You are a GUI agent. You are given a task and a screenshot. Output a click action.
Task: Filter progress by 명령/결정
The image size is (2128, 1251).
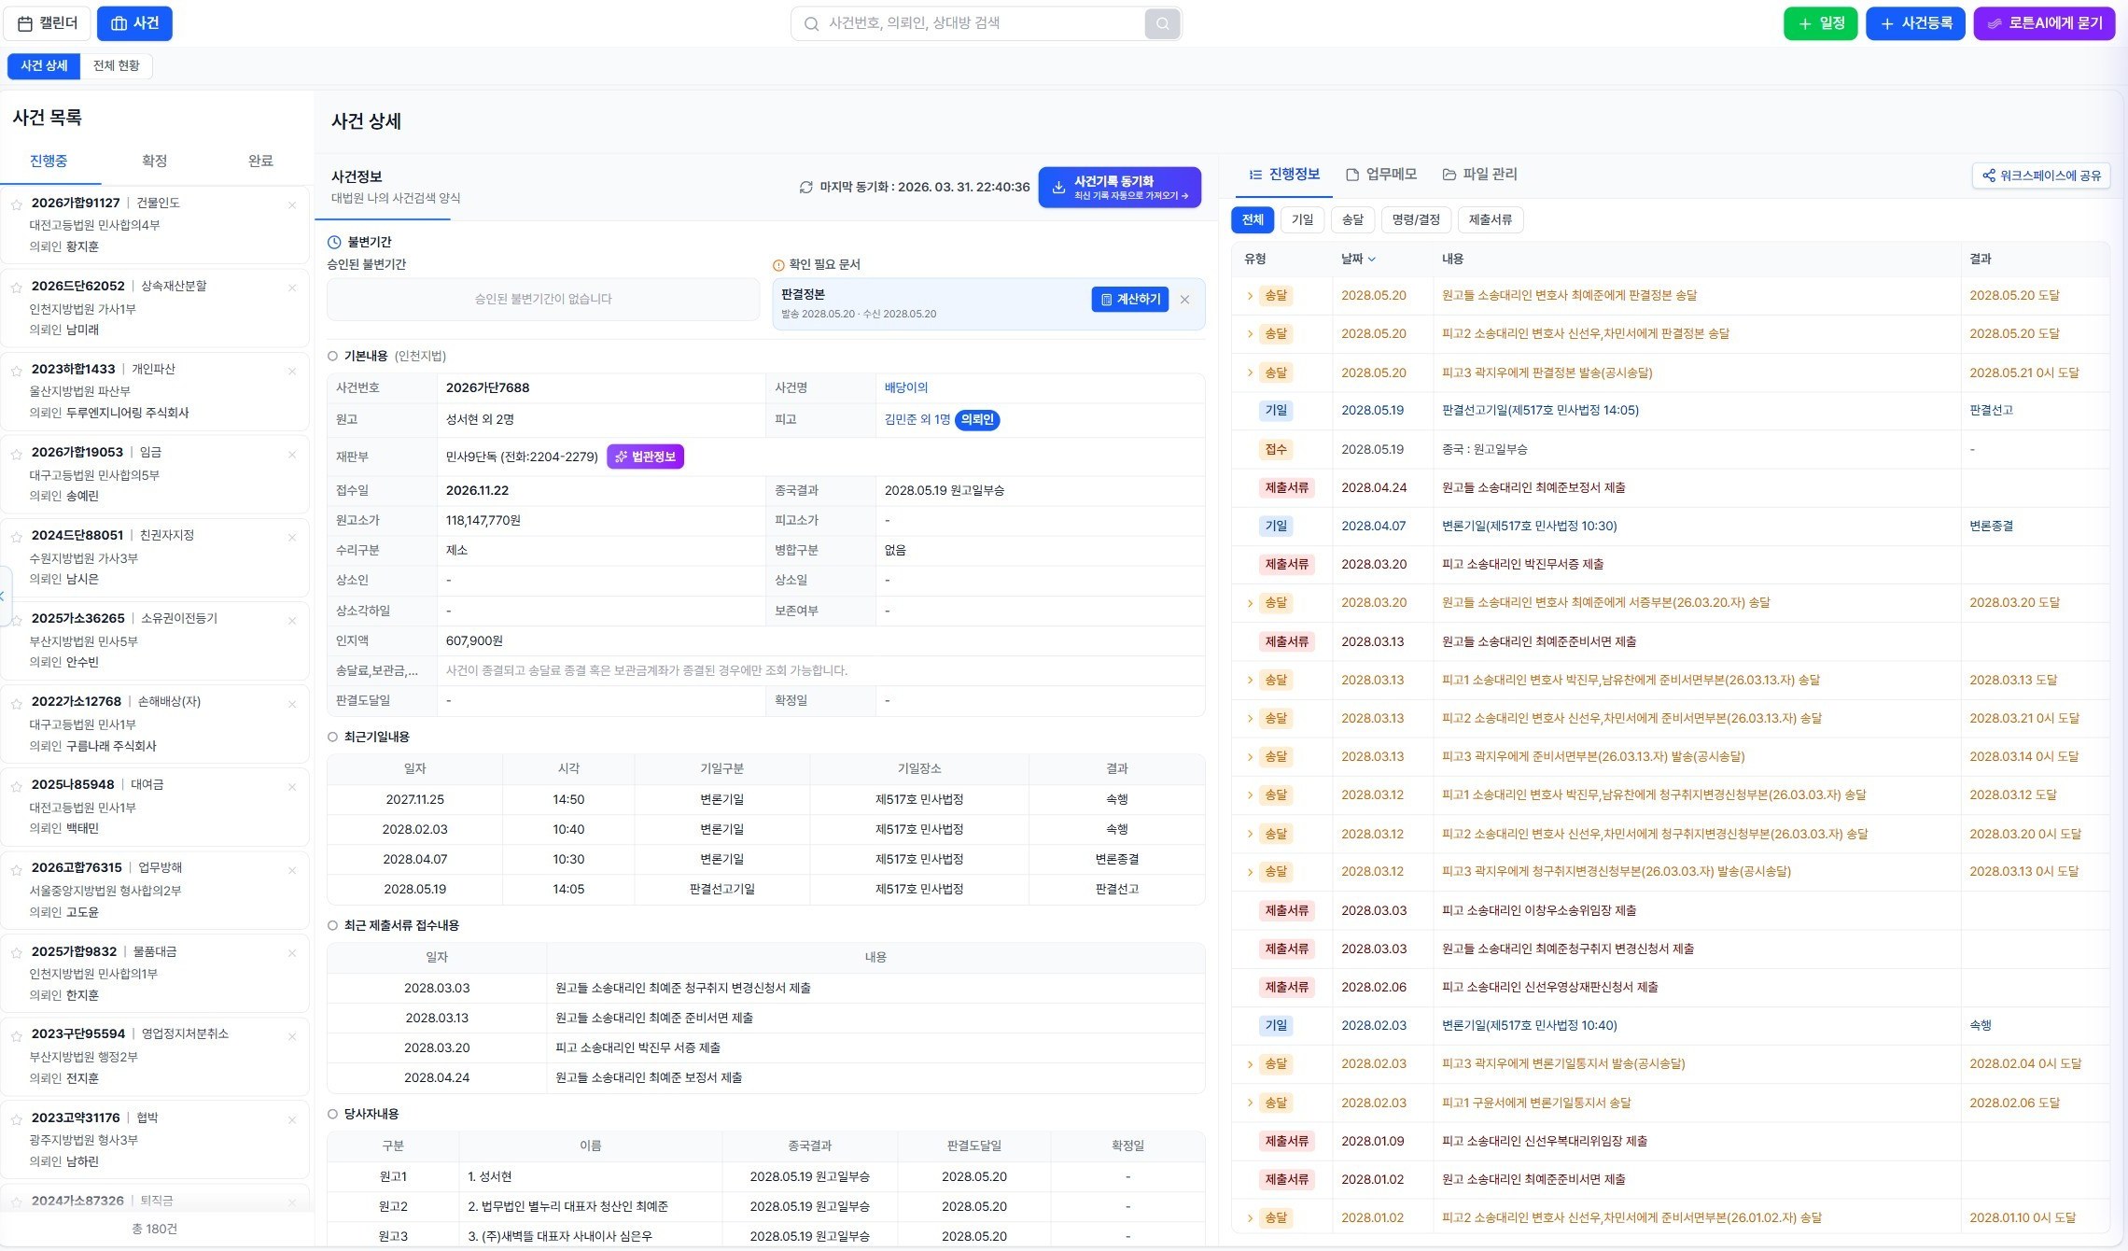pos(1416,220)
